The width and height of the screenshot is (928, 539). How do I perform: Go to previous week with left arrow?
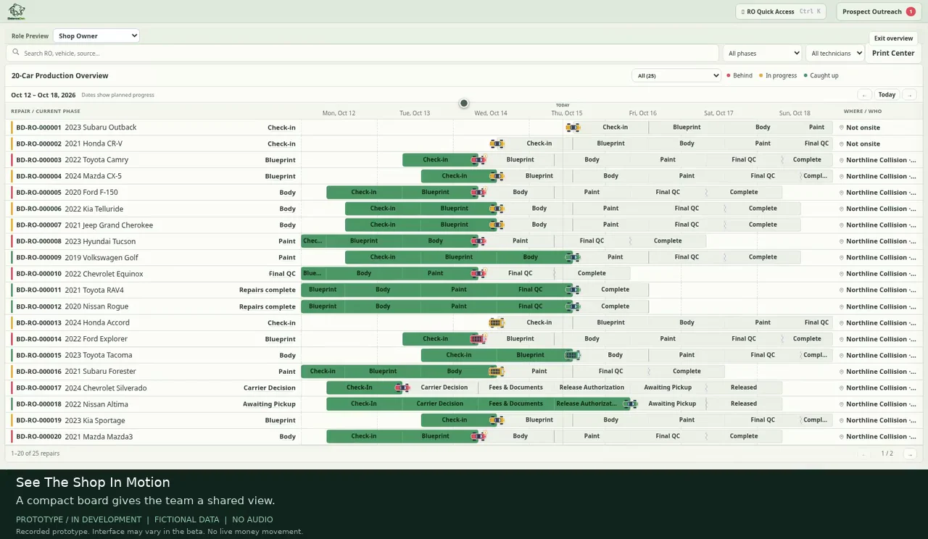(x=864, y=95)
